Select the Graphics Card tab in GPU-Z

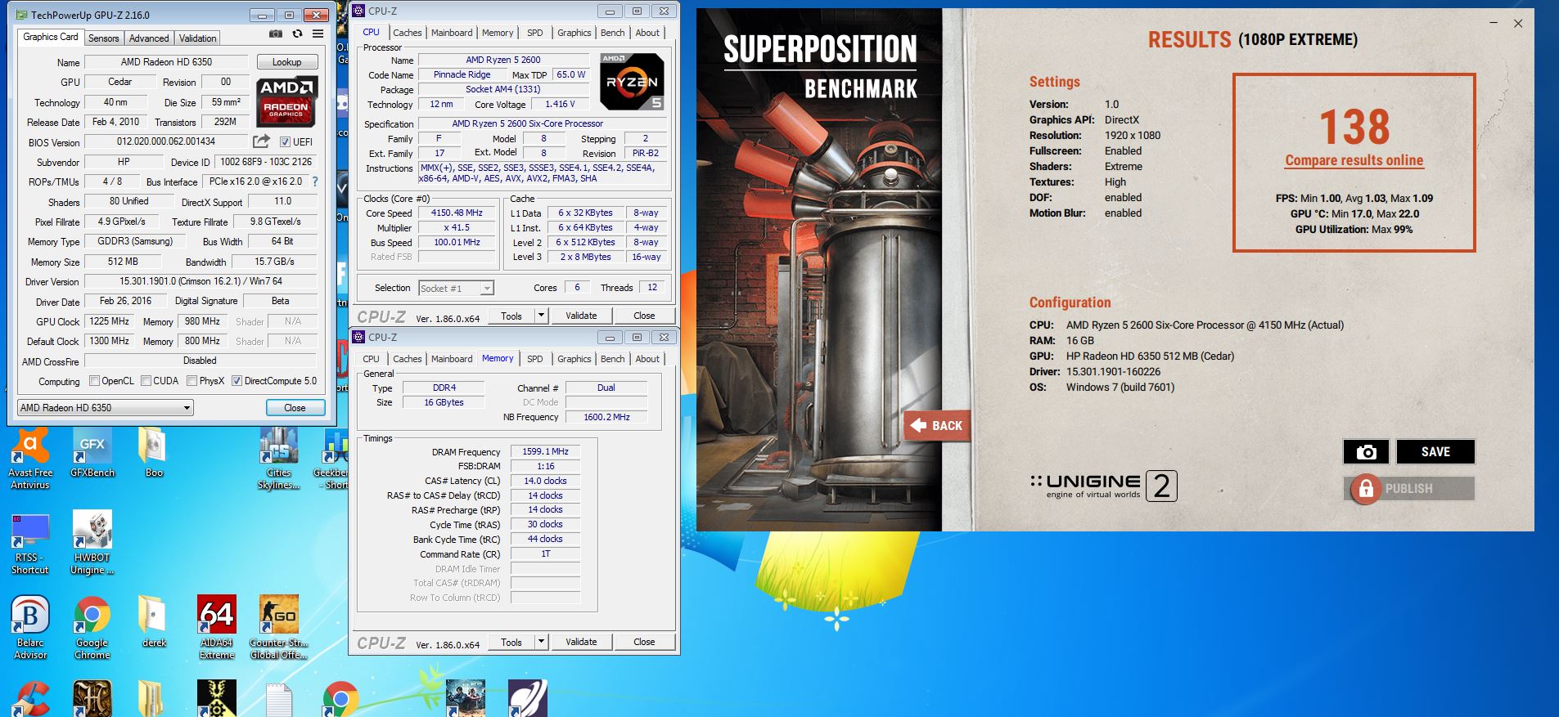coord(51,37)
